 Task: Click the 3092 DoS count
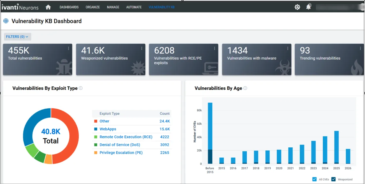[165, 145]
